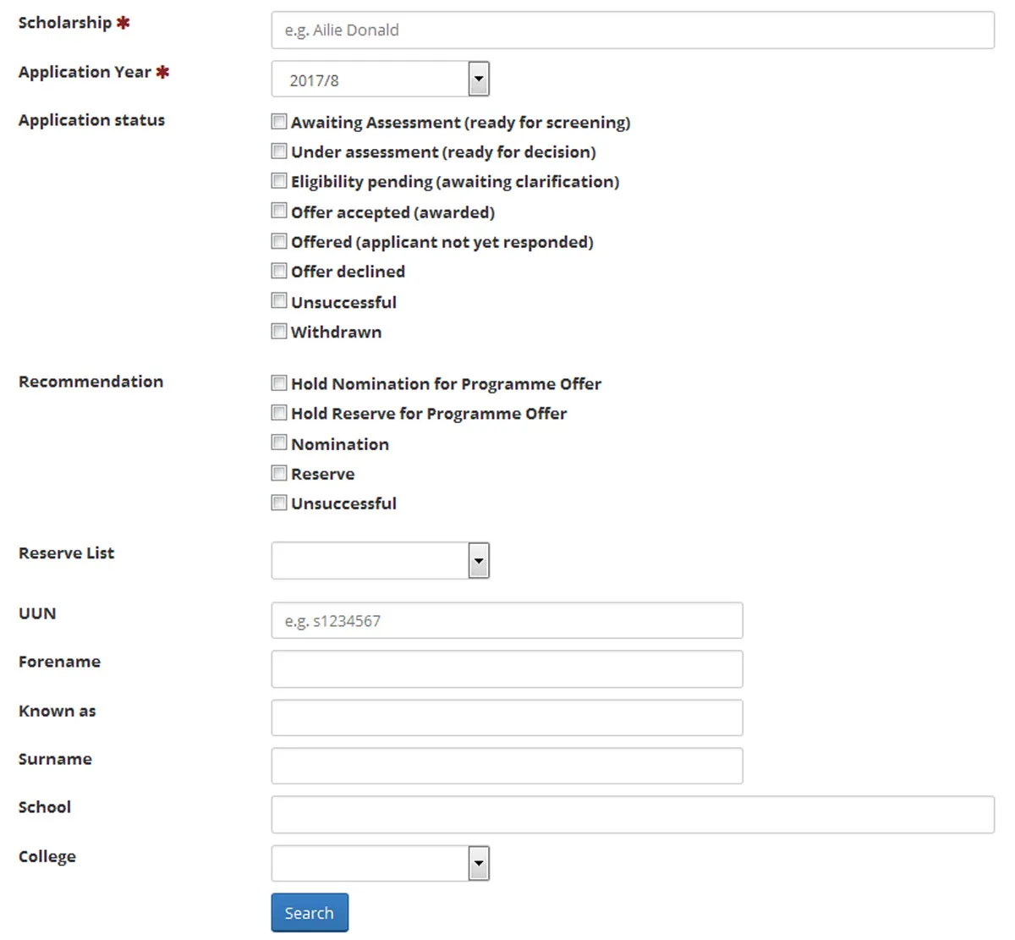Tick the Offer accepted (awarded) checkbox
Viewport: 1015px width, 940px height.
tap(279, 210)
